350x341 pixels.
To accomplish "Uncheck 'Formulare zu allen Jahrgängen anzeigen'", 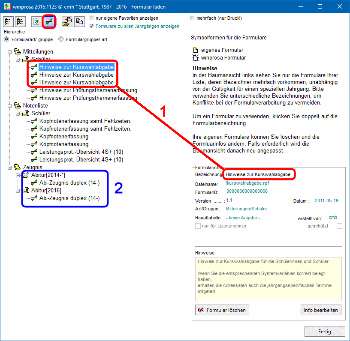I will click(92, 26).
